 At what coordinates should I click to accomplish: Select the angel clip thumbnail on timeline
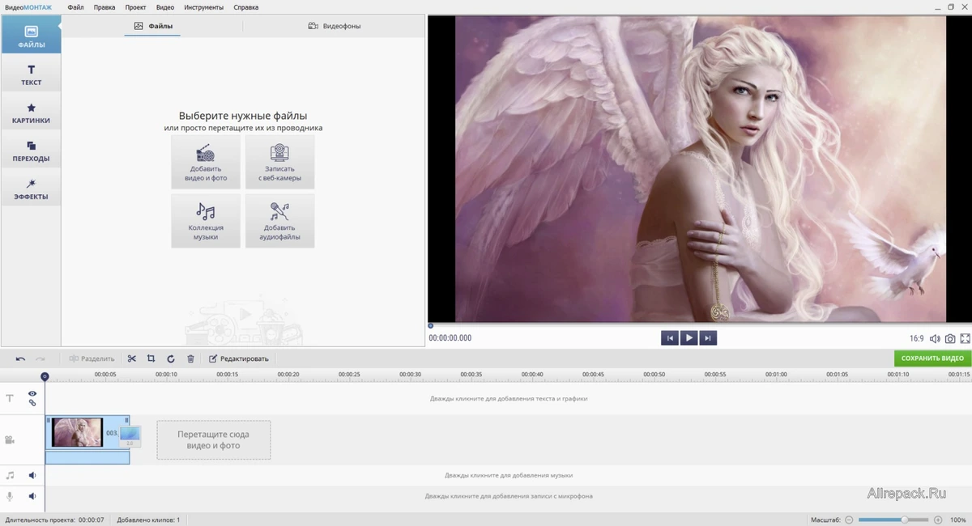[x=77, y=432]
